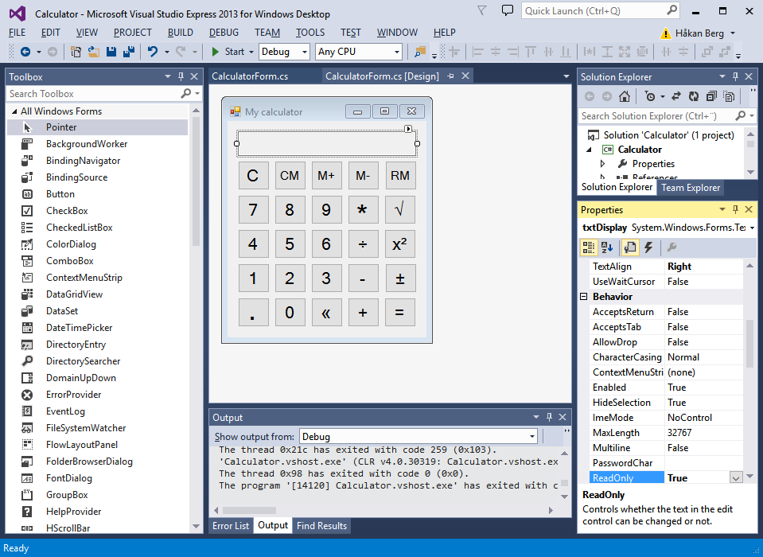Screen dimensions: 763x557
Task: Collapse the Behavior property category
Action: [x=584, y=296]
